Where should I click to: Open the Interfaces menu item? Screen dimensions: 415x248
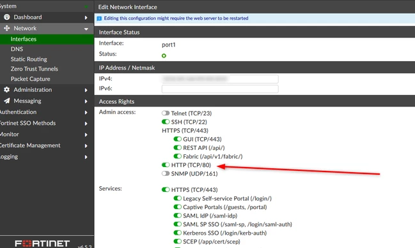coord(47,39)
